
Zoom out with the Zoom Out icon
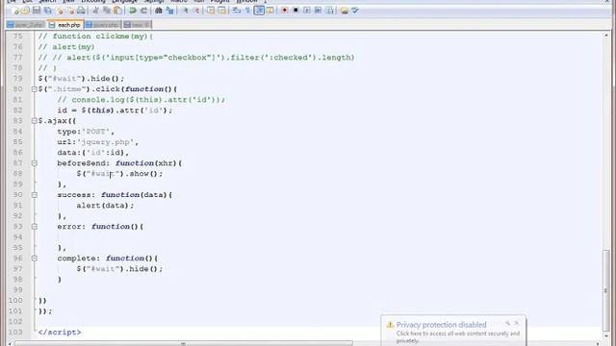tap(196, 11)
